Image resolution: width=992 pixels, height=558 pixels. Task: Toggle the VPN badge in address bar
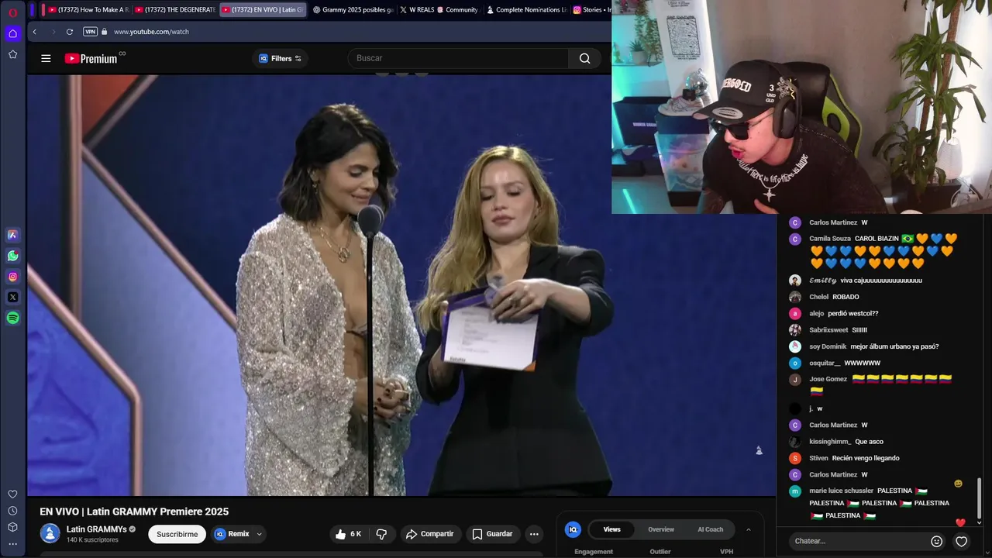tap(90, 32)
